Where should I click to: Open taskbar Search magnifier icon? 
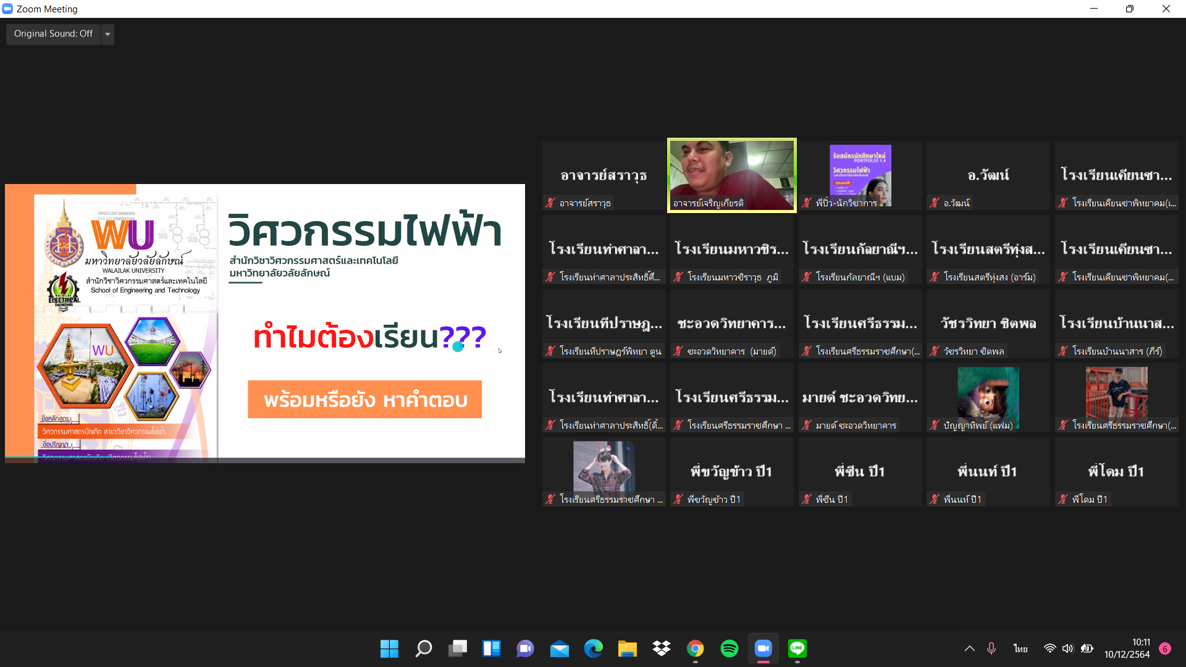[424, 648]
